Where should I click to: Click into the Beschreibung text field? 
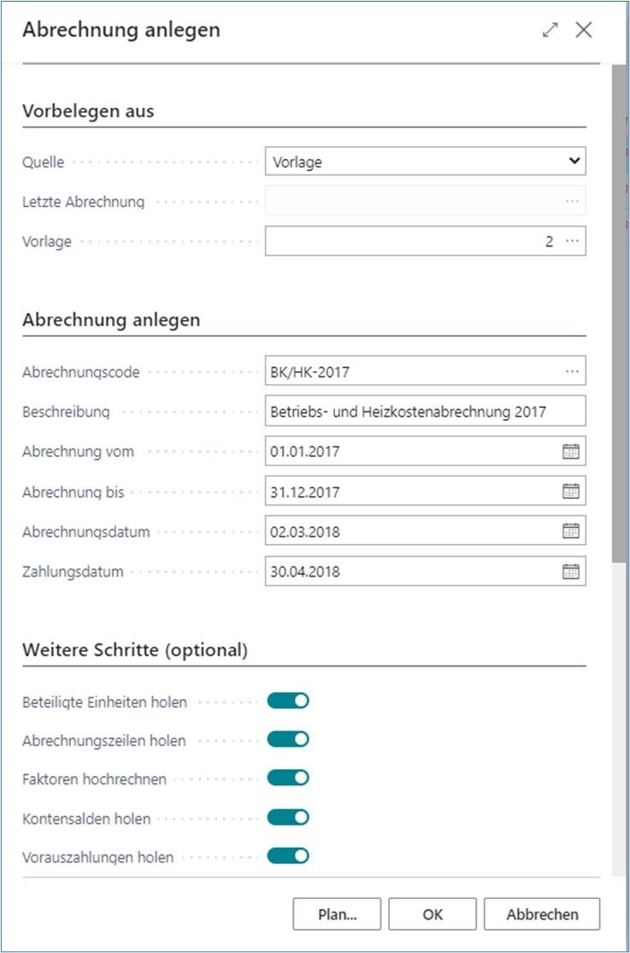pos(425,411)
